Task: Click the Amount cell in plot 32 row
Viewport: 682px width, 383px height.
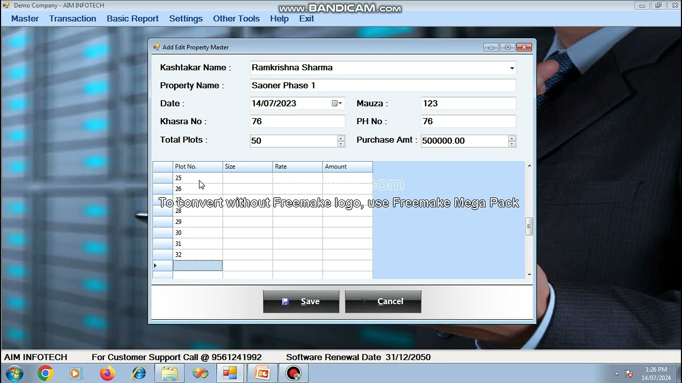Action: click(x=347, y=255)
